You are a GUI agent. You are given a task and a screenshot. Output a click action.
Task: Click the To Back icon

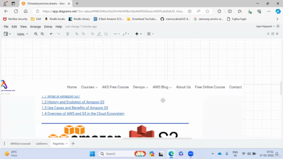(x=83, y=34)
